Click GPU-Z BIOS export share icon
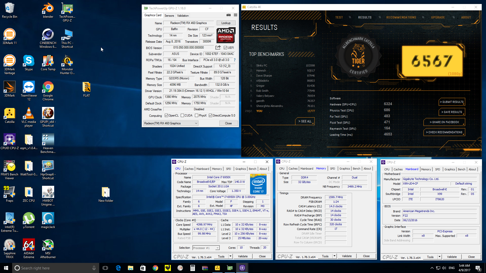The width and height of the screenshot is (486, 273). pos(218,48)
